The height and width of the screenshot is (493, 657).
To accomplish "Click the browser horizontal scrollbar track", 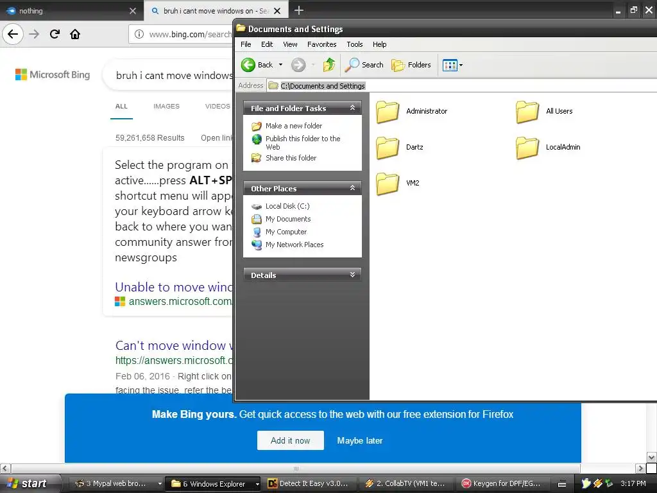I will (x=296, y=468).
